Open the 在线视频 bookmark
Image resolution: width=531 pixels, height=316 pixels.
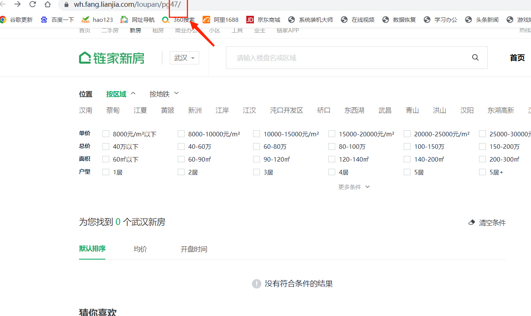[x=358, y=20]
